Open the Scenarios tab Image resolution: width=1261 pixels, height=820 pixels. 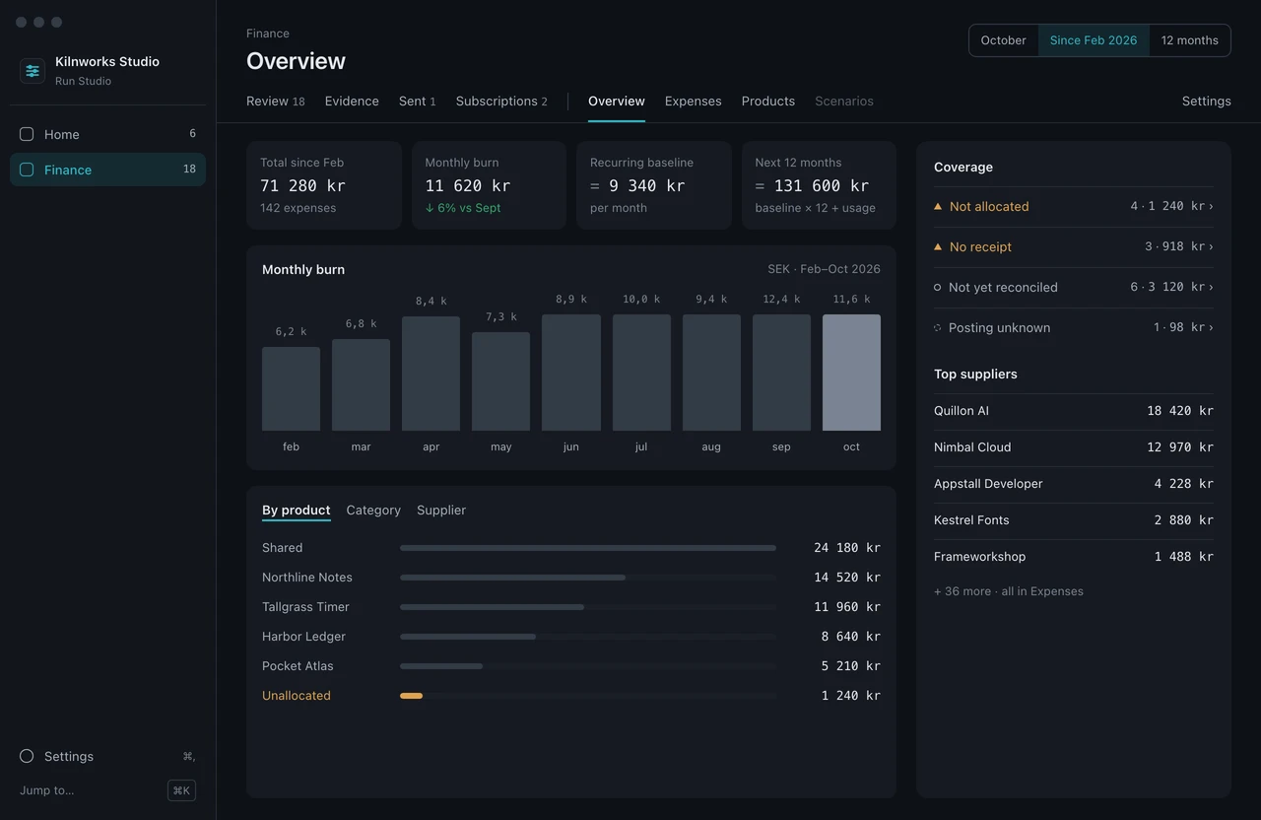point(844,101)
